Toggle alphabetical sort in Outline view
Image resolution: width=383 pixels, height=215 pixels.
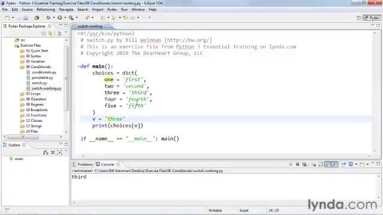[x=45, y=153]
